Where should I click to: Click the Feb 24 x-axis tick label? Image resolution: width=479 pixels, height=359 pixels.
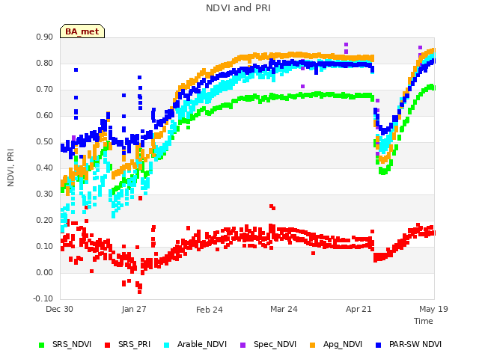(x=210, y=310)
